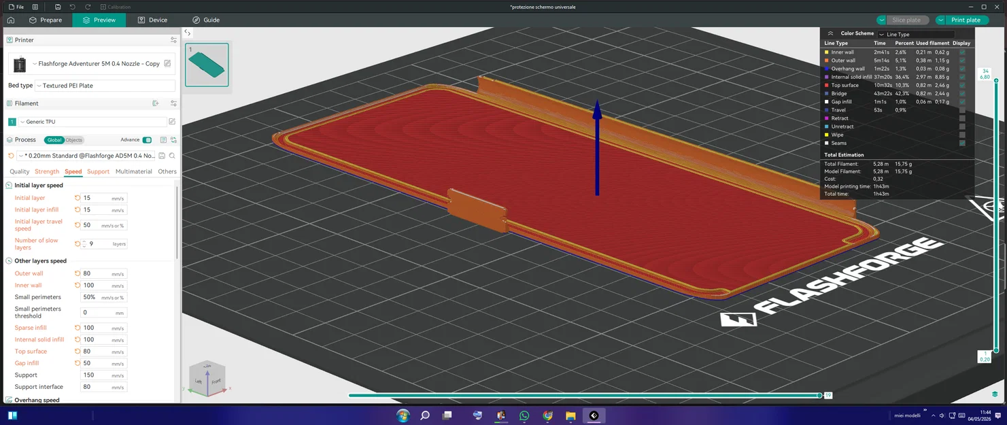1007x425 pixels.
Task: Open the process settings list icon
Action: pos(163,140)
